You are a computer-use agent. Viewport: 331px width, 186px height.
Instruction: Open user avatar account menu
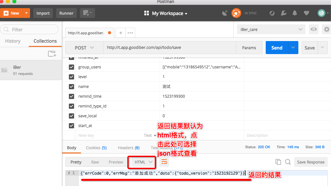pos(323,13)
